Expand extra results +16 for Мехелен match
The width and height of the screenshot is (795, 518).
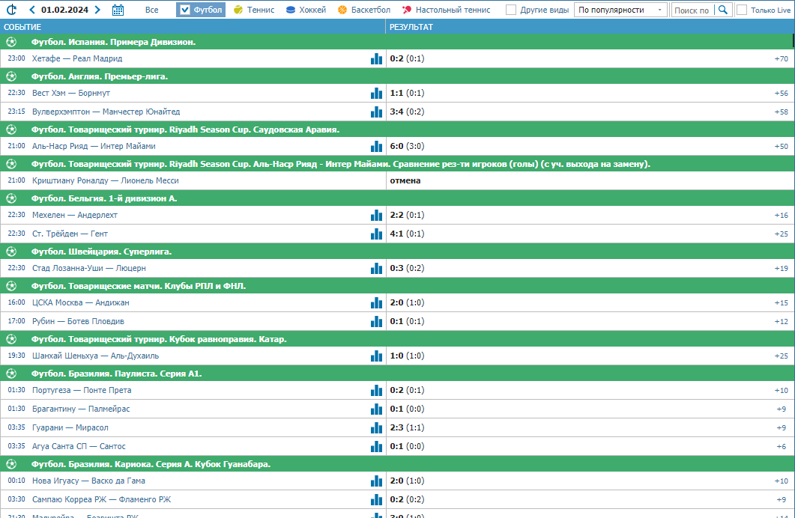point(782,215)
